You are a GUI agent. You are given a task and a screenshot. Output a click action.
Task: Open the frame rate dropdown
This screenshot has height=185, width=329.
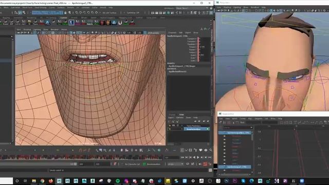[x=176, y=164]
